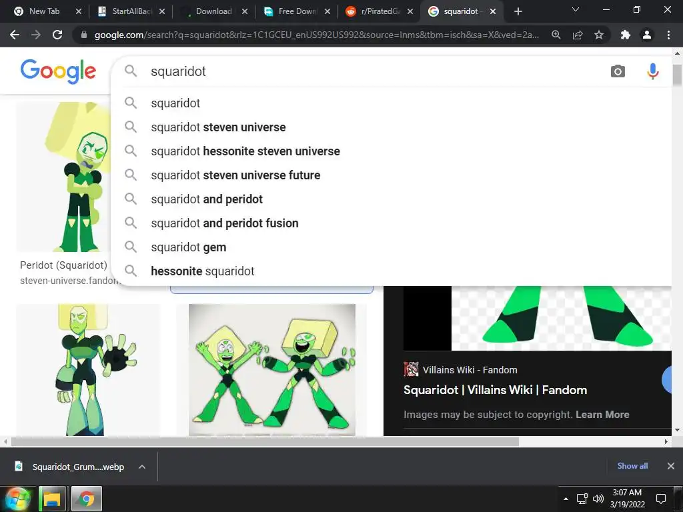
Task: Click the scrollbar right arrow
Action: (666, 441)
